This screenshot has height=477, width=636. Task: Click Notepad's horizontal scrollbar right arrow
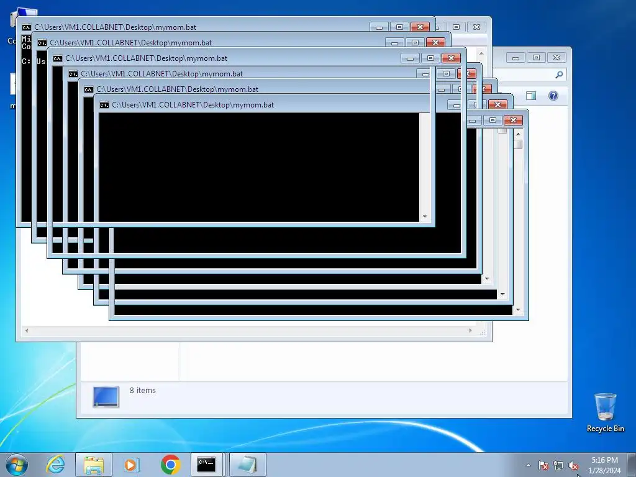[x=471, y=330]
